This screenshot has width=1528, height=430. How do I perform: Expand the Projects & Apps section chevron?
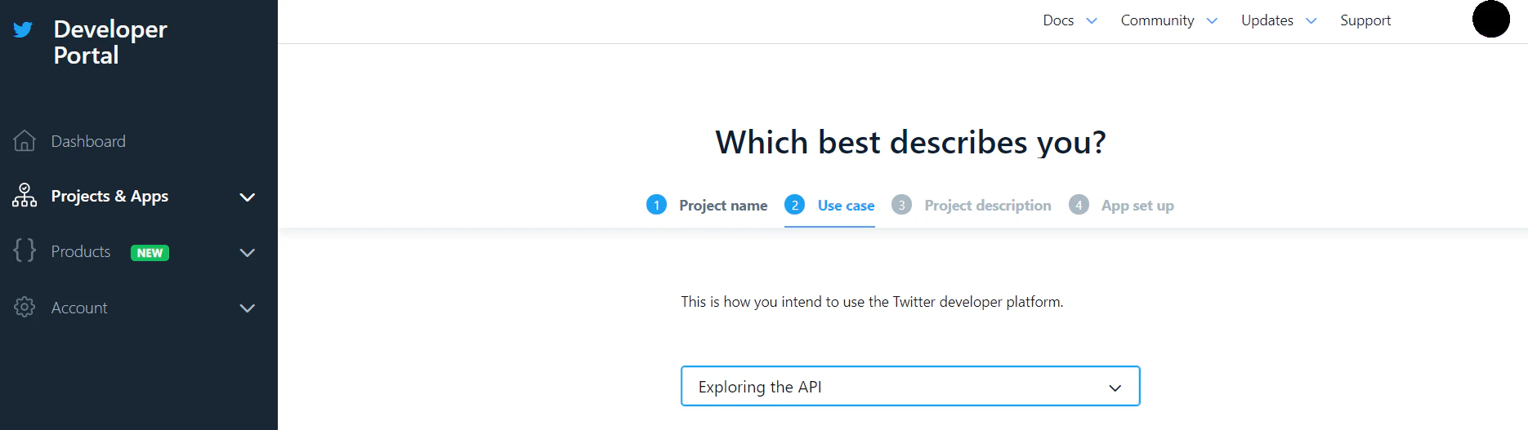point(248,197)
